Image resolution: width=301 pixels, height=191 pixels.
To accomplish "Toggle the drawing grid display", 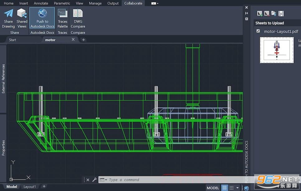I will (224, 188).
